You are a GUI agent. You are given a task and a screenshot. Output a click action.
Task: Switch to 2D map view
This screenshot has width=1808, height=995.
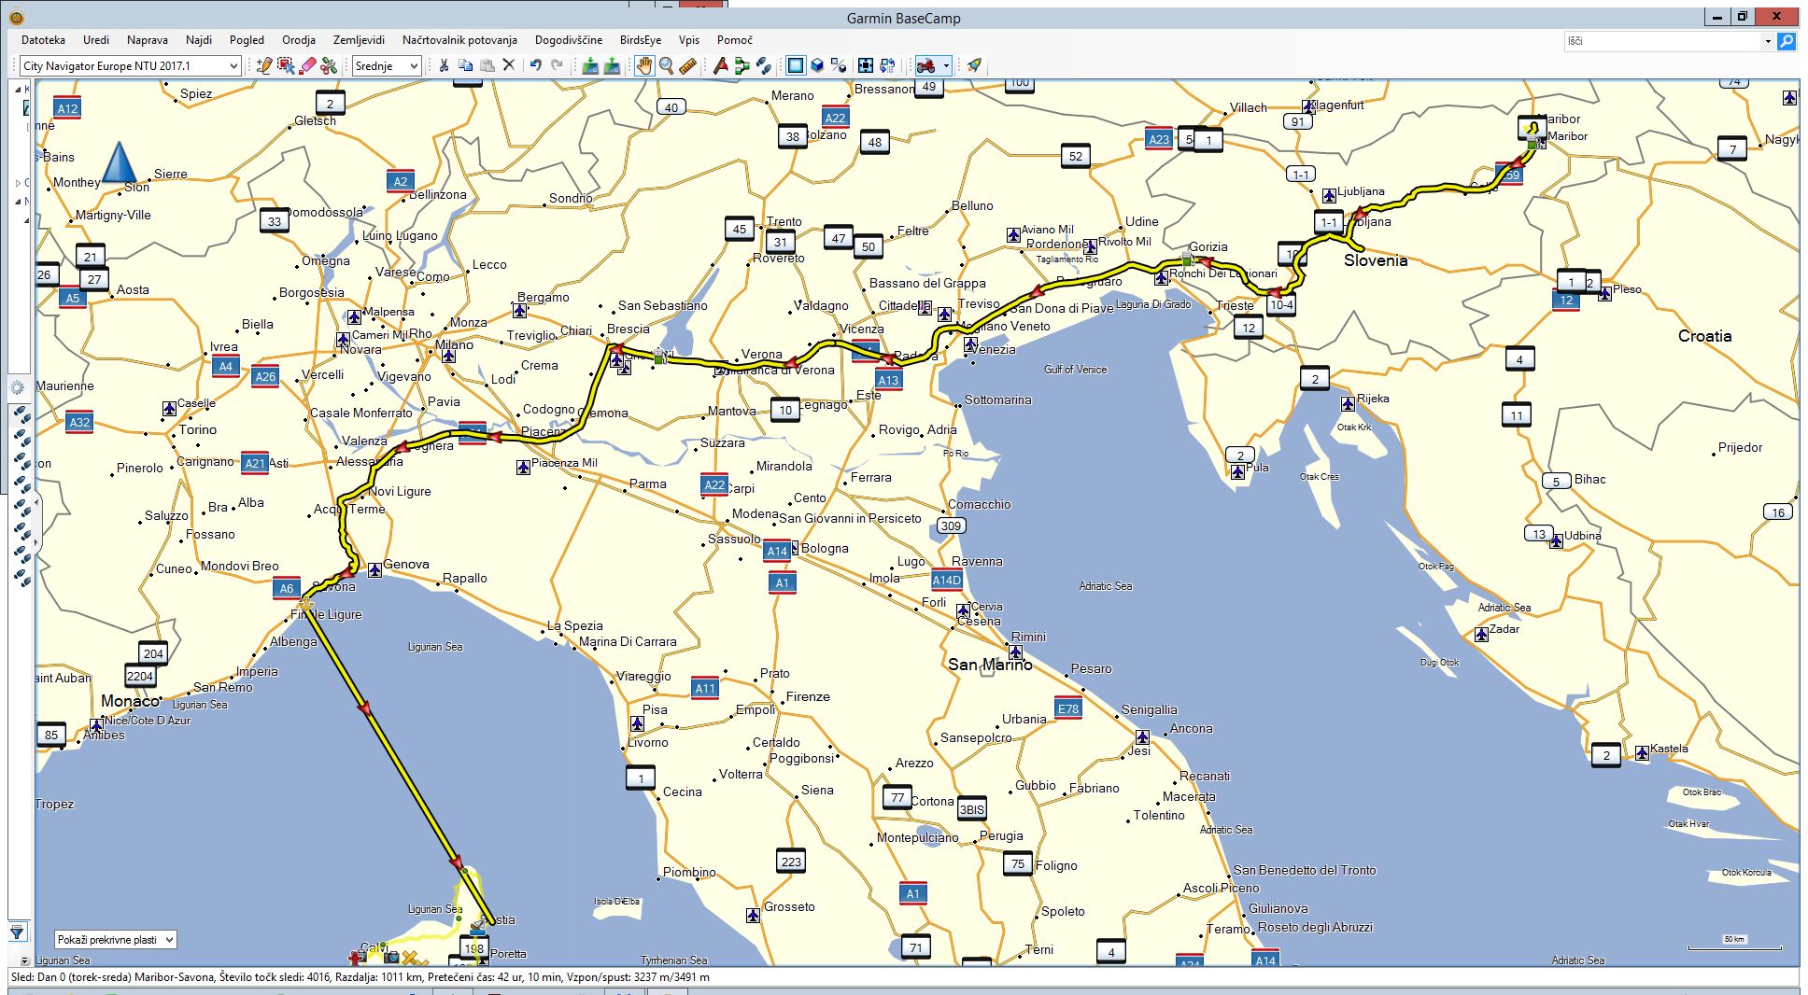pyautogui.click(x=795, y=65)
